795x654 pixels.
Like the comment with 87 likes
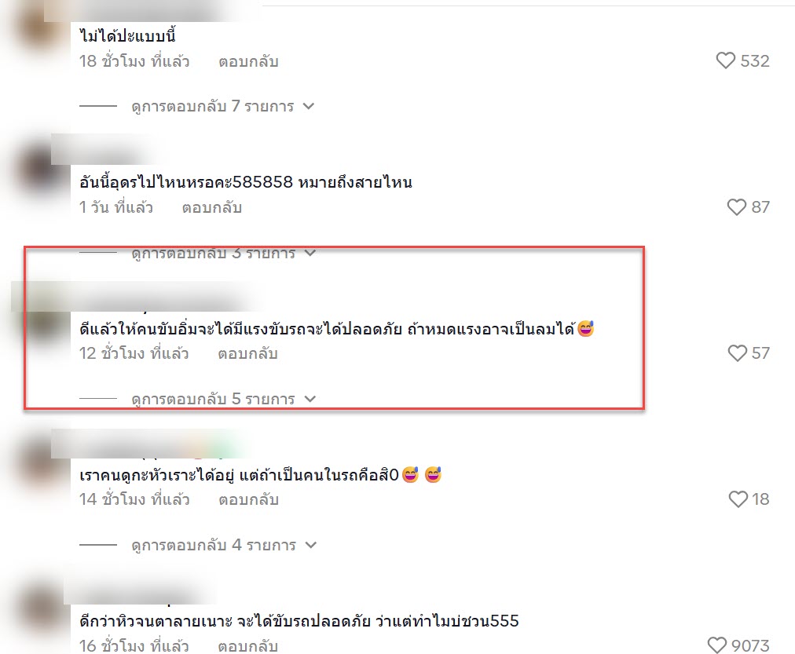pos(737,206)
